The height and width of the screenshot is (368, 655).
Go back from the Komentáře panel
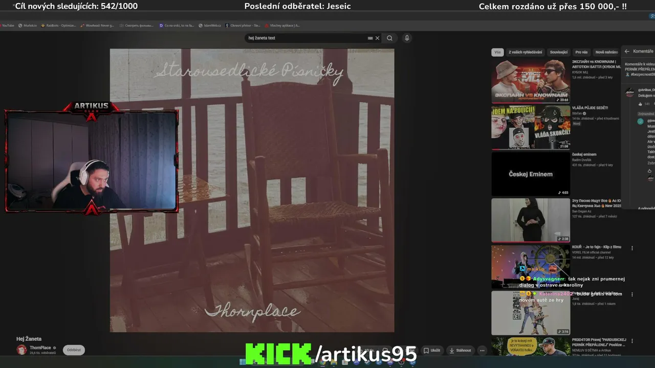point(627,51)
